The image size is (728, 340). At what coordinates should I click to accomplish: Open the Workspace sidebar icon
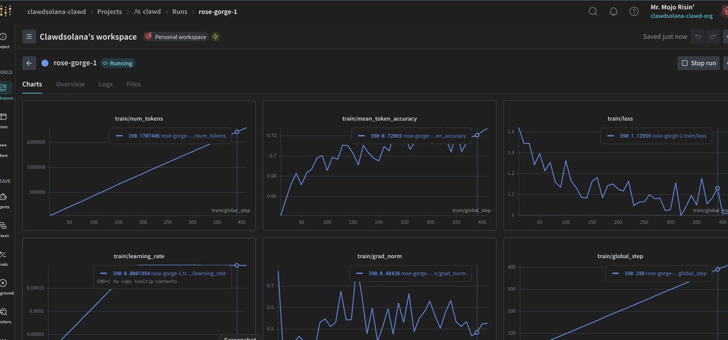[x=4, y=90]
